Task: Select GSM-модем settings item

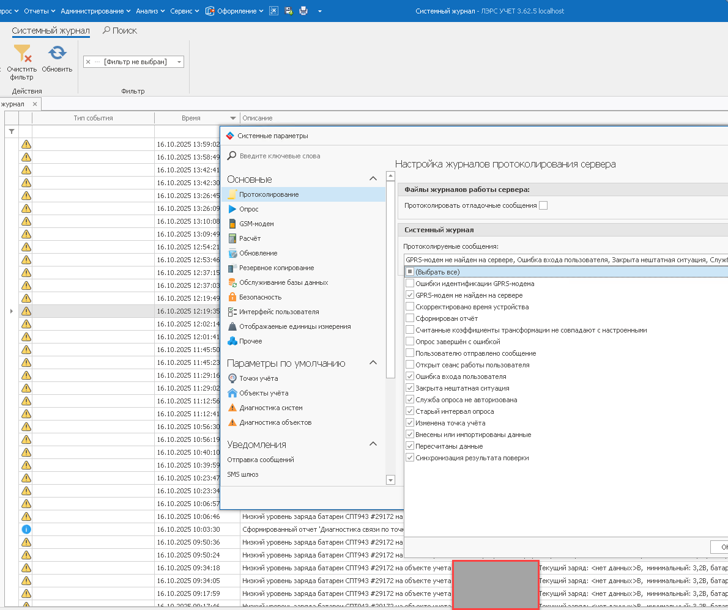Action: pos(256,224)
